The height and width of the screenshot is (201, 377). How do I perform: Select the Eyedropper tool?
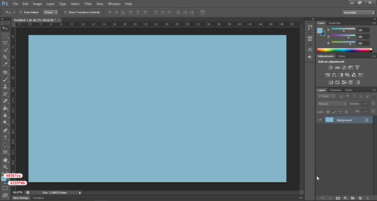(x=5, y=65)
